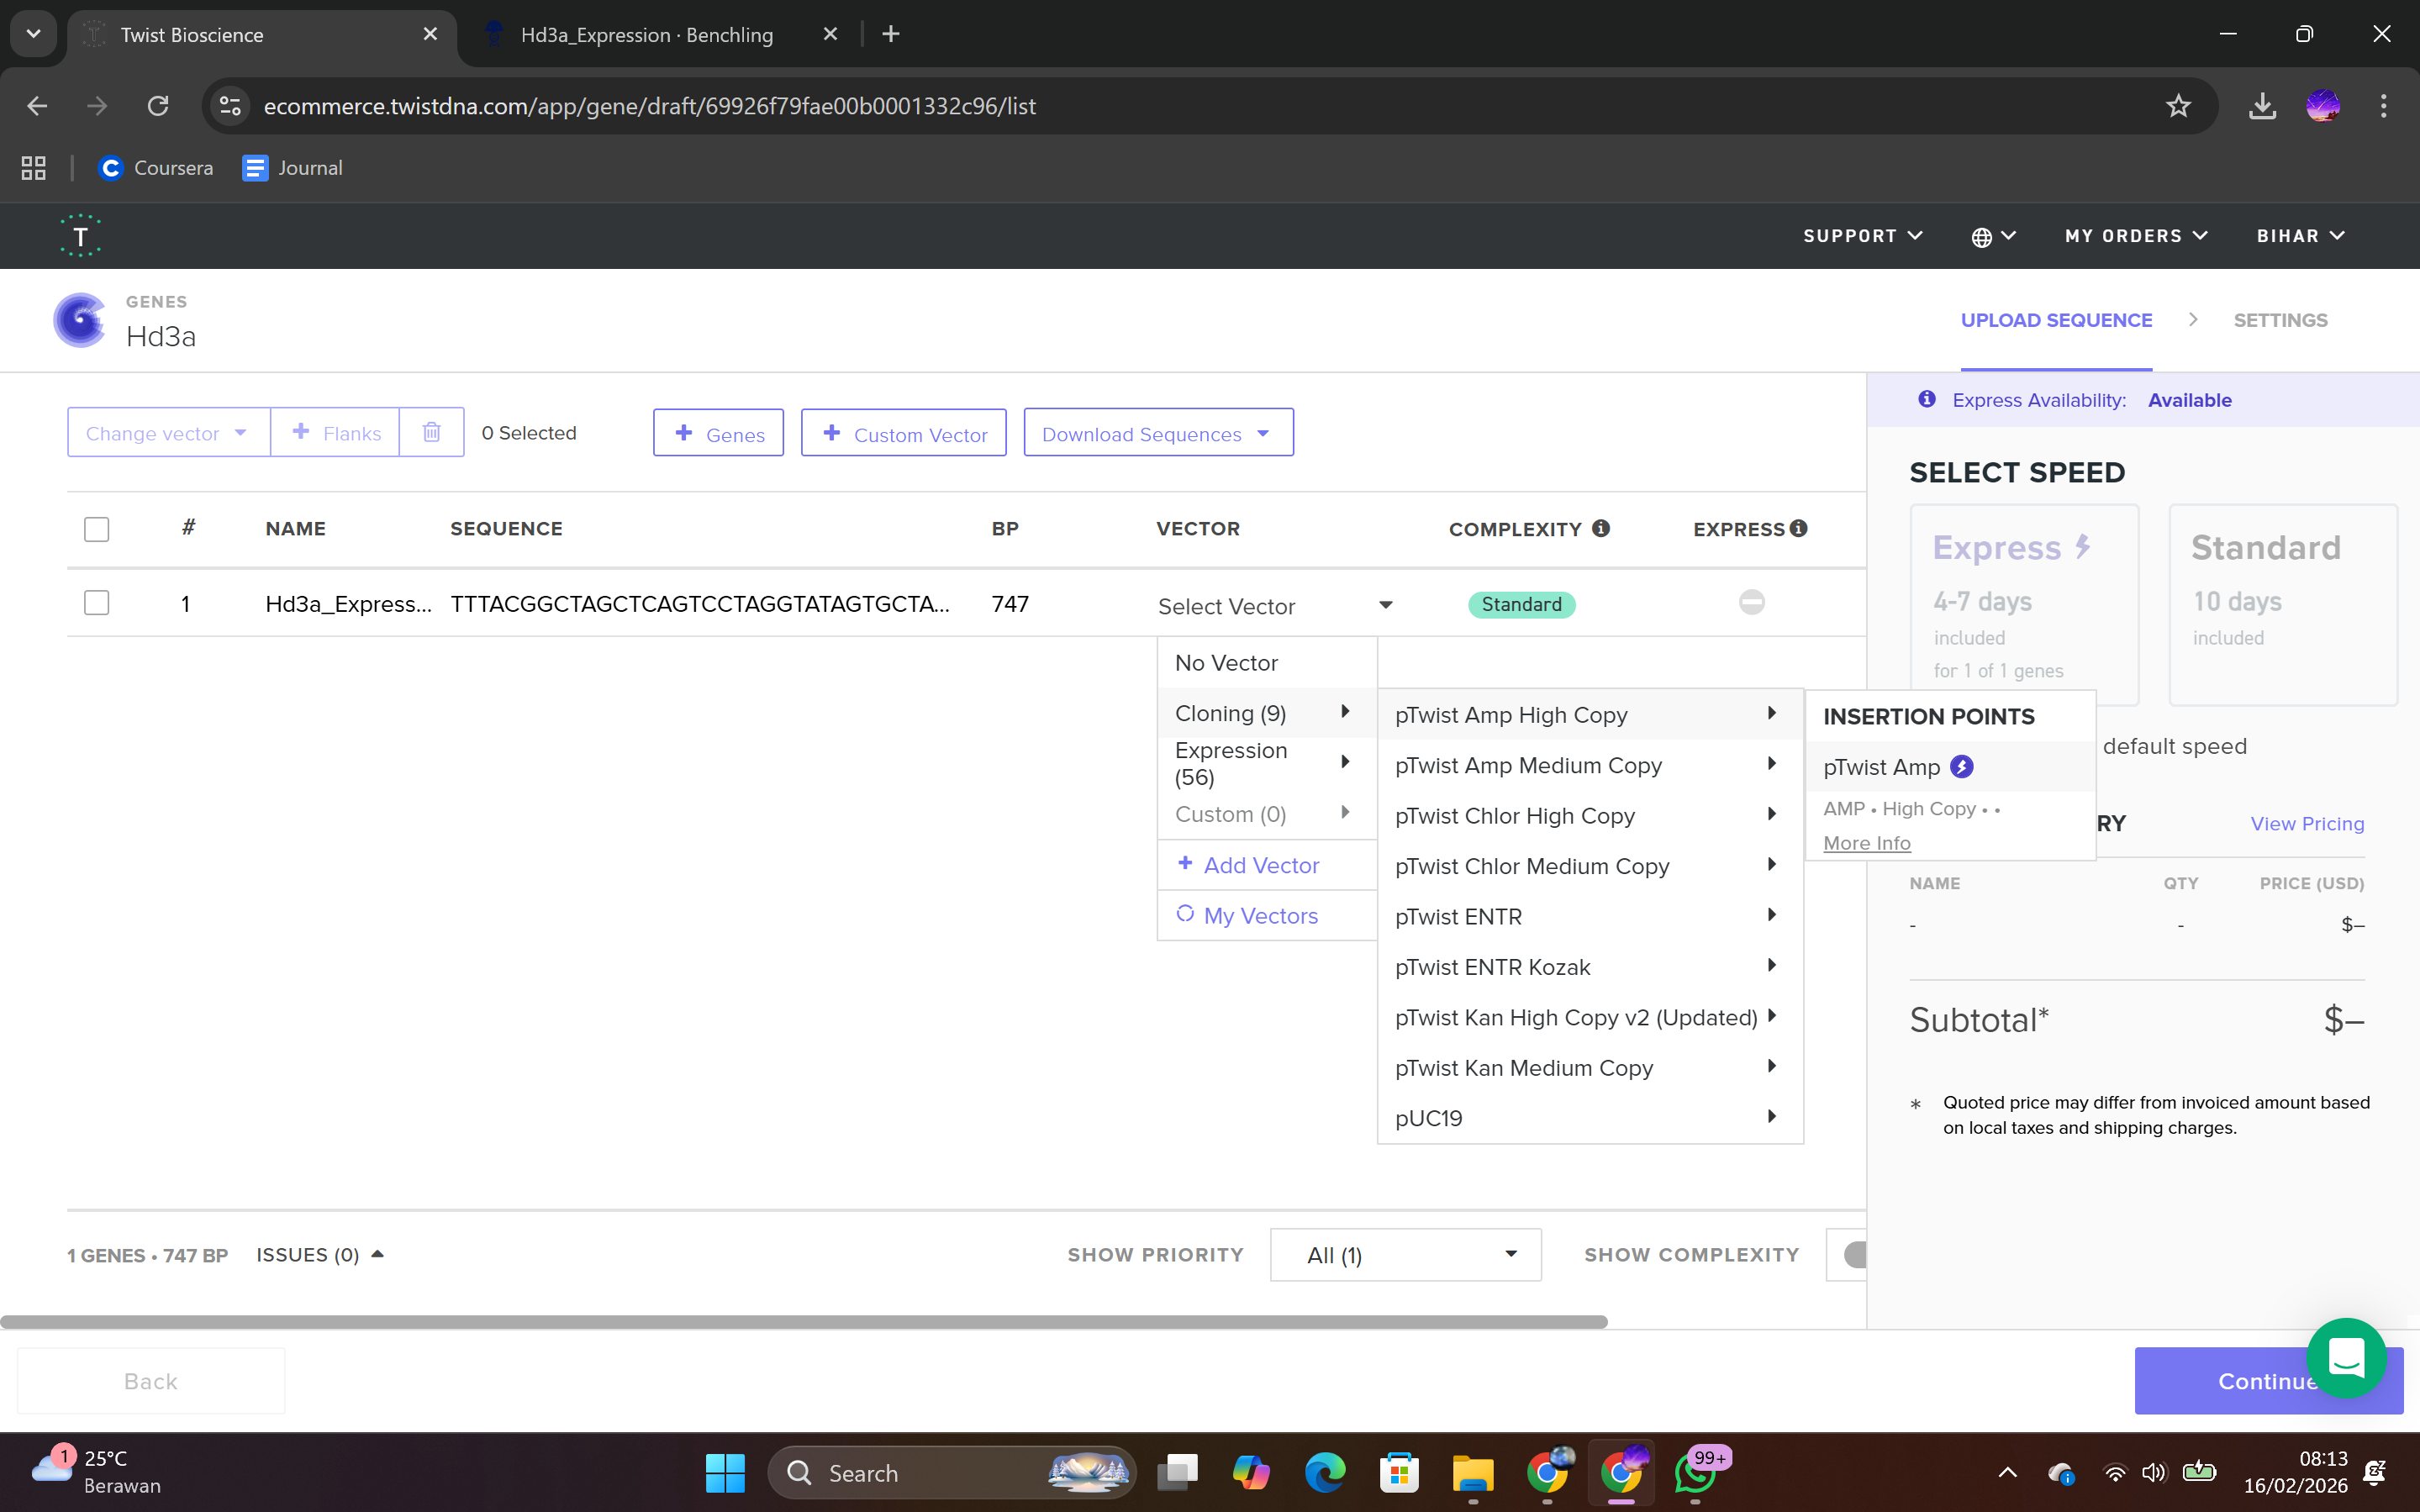Choose pTwist ENTR Kozak from vector list
Viewport: 2420px width, 1512px height.
coord(1493,967)
